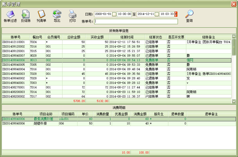238x157 pixels.
Task: Click the end time spinner arrows
Action: point(176,14)
